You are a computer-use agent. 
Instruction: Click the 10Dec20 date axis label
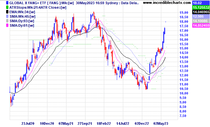click(x=47, y=123)
